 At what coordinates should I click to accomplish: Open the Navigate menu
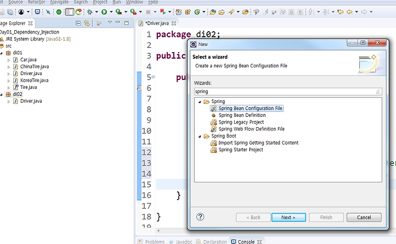(59, 2)
